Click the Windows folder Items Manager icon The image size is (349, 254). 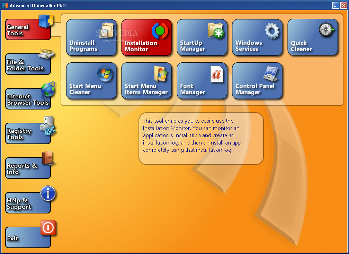[x=161, y=74]
